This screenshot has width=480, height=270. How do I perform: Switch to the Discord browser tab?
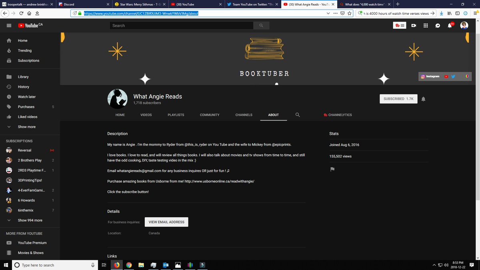(83, 4)
